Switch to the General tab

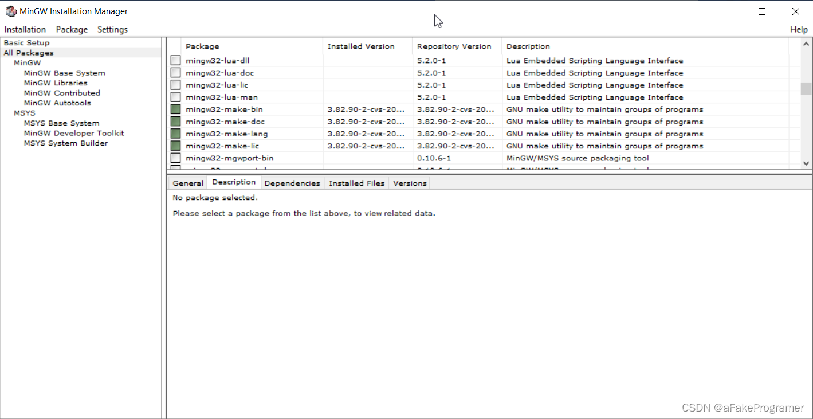tap(188, 183)
